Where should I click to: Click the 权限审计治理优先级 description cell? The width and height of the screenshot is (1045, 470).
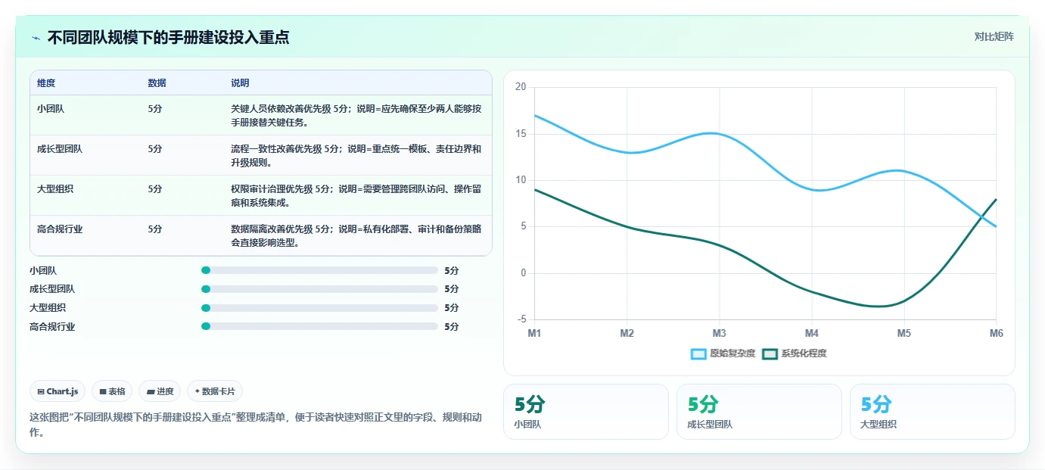tap(356, 195)
